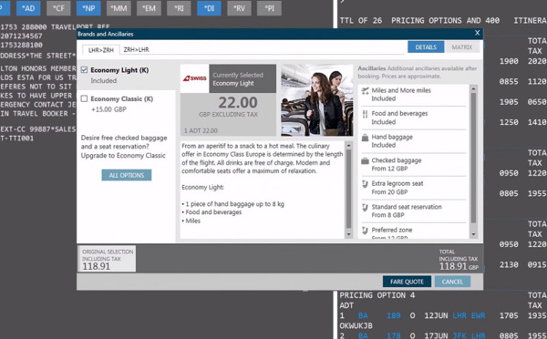Viewport: 547px width, 339px height.
Task: Uncheck the Economy Light (K) checkbox
Action: (84, 70)
